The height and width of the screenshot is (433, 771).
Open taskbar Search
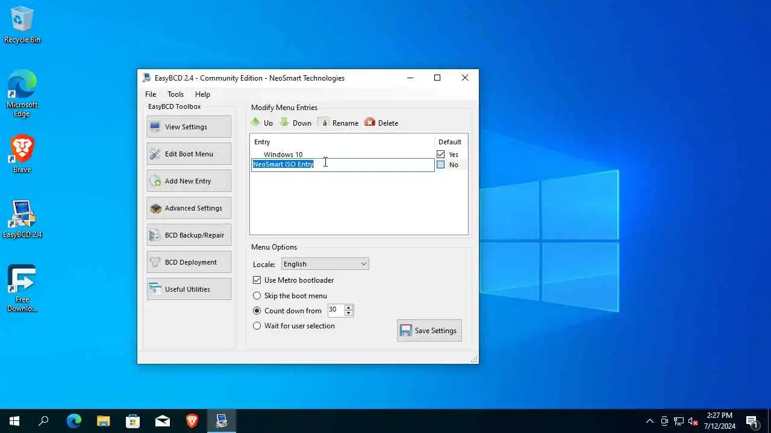click(43, 421)
